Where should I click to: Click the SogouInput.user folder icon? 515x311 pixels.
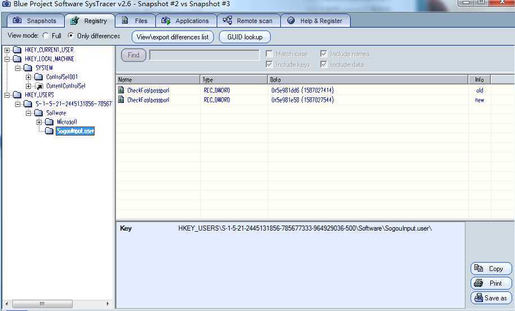point(50,131)
